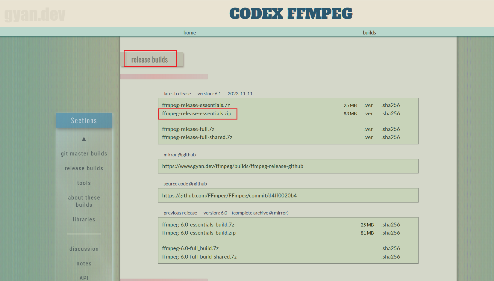Download ffmpeg-6.0-full_build-shared.7z

pos(199,257)
